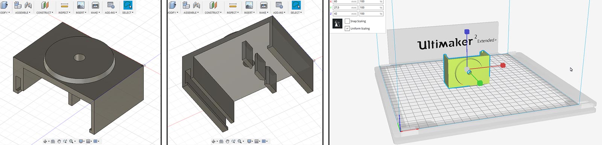Open CONSTRUCT menu in underside-view Fusion window

click(213, 13)
